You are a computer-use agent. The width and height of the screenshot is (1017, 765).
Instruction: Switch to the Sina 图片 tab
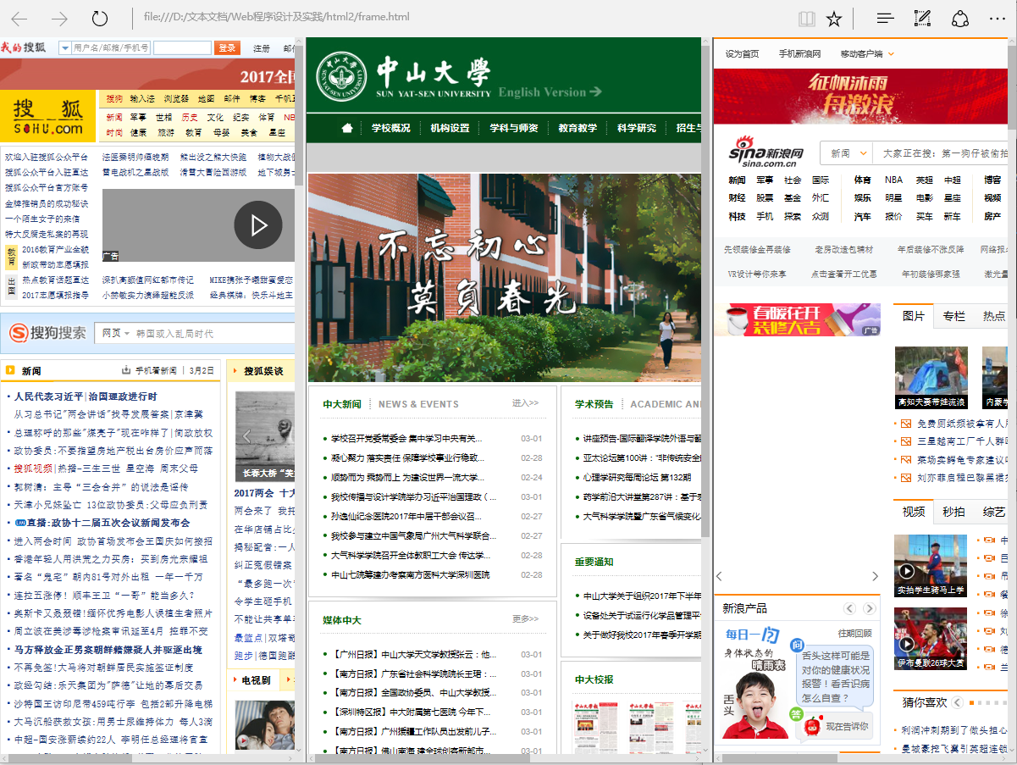pos(914,316)
